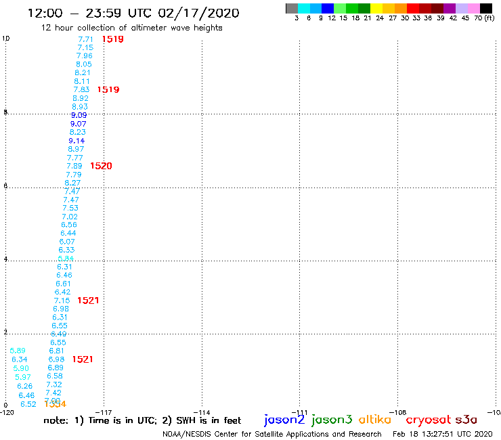
Task: Click the '12 hour collection of altimeter wave heights' subtitle
Action: click(131, 28)
